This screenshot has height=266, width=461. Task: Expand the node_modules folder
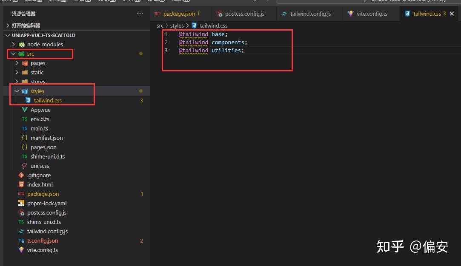13,44
